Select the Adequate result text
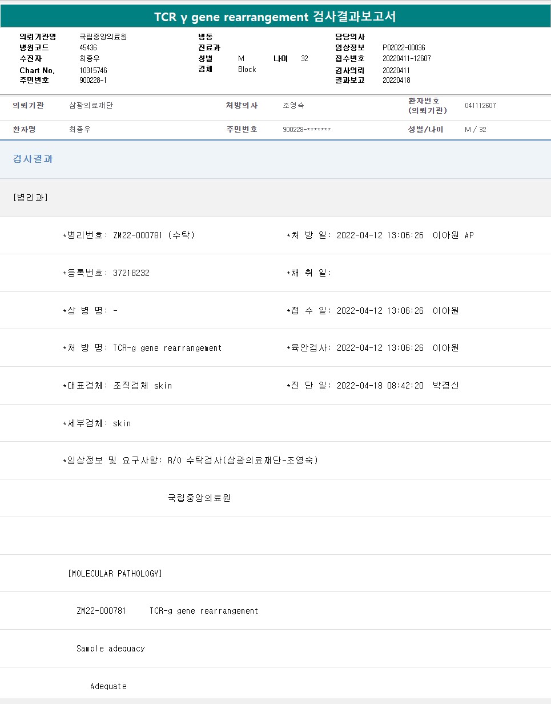551x704 pixels. click(x=108, y=686)
